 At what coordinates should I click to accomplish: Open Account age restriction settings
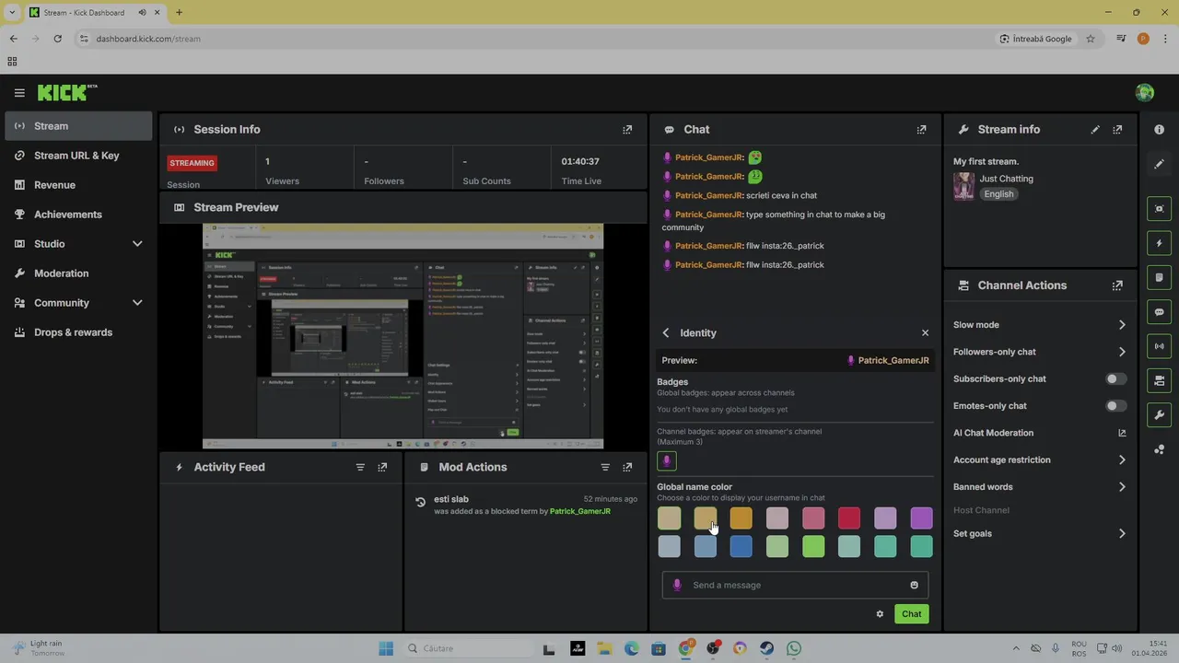click(x=1039, y=459)
